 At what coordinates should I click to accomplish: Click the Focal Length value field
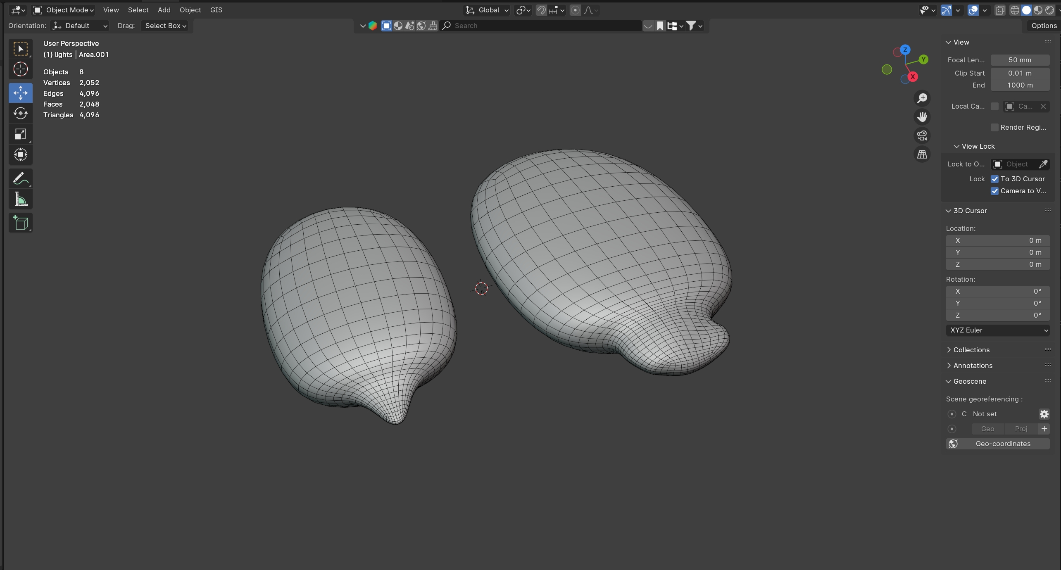(1020, 60)
